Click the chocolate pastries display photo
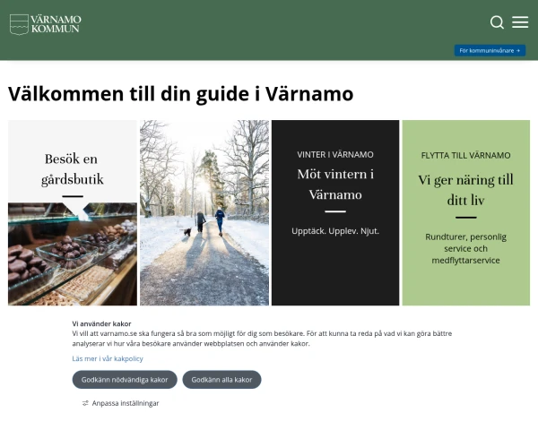This screenshot has height=430, width=538. tap(73, 254)
